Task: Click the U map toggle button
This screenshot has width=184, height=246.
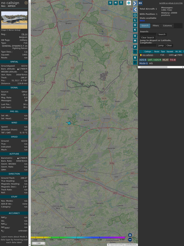Action: 110,3
